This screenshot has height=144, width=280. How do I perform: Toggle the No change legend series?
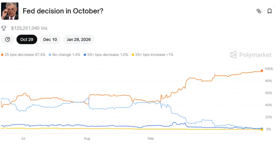(66, 55)
